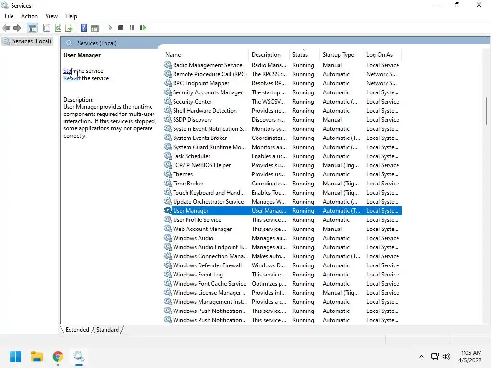
Task: Select the SSDP Discovery gear icon
Action: coord(168,119)
